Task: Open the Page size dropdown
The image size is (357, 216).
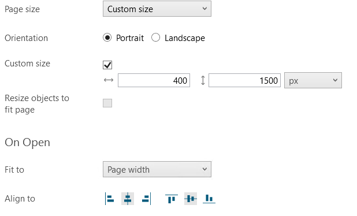Action: click(157, 9)
